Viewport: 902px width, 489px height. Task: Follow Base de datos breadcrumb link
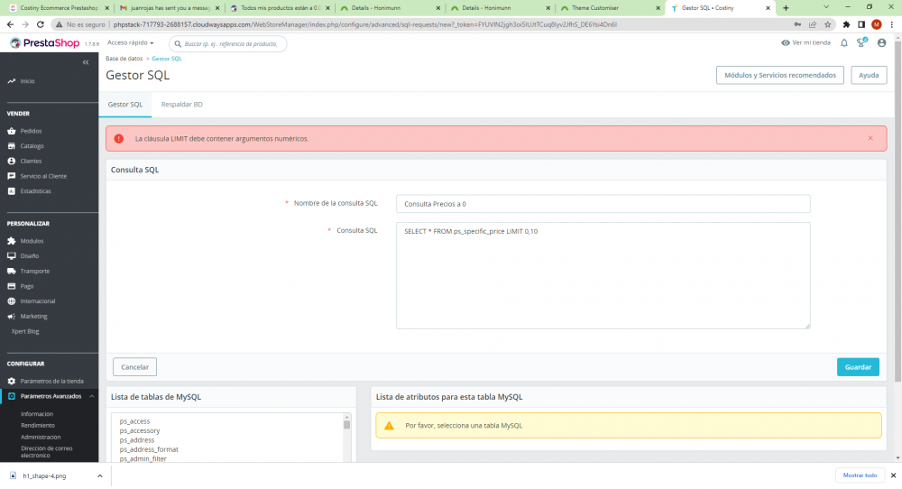(124, 59)
